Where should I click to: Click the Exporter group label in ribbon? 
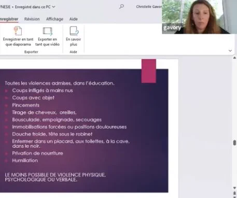pos(31,52)
